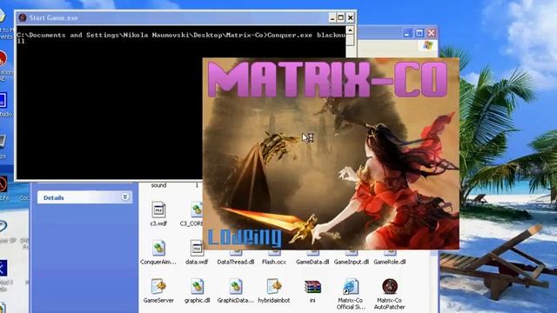Minimize the Explorer folder window
The width and height of the screenshot is (557, 313).
pos(407,33)
